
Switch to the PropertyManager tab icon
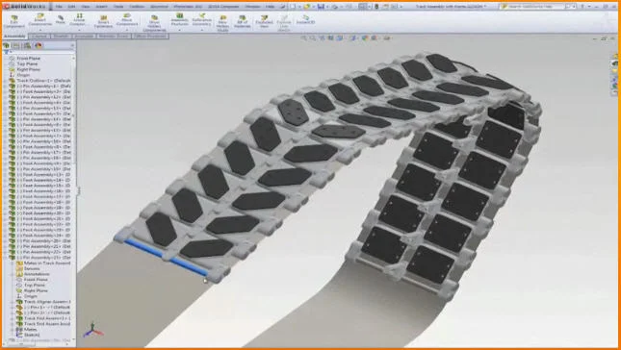click(16, 46)
